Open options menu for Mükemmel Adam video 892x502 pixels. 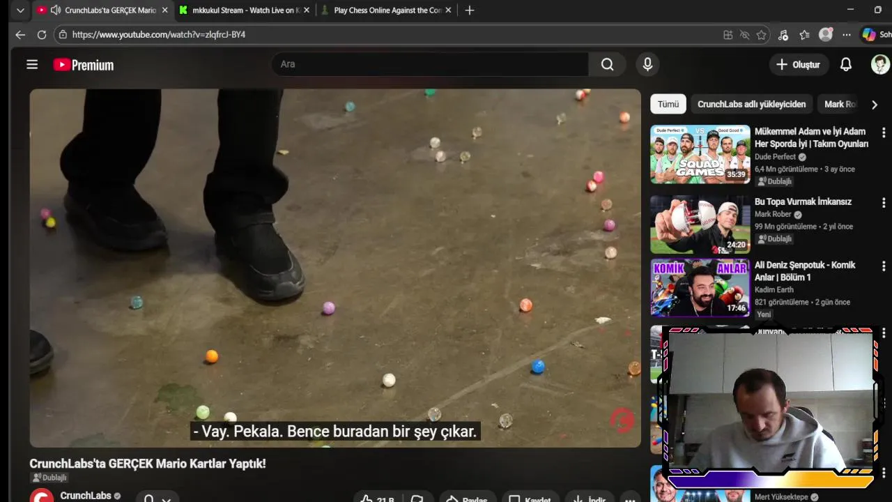(x=884, y=132)
